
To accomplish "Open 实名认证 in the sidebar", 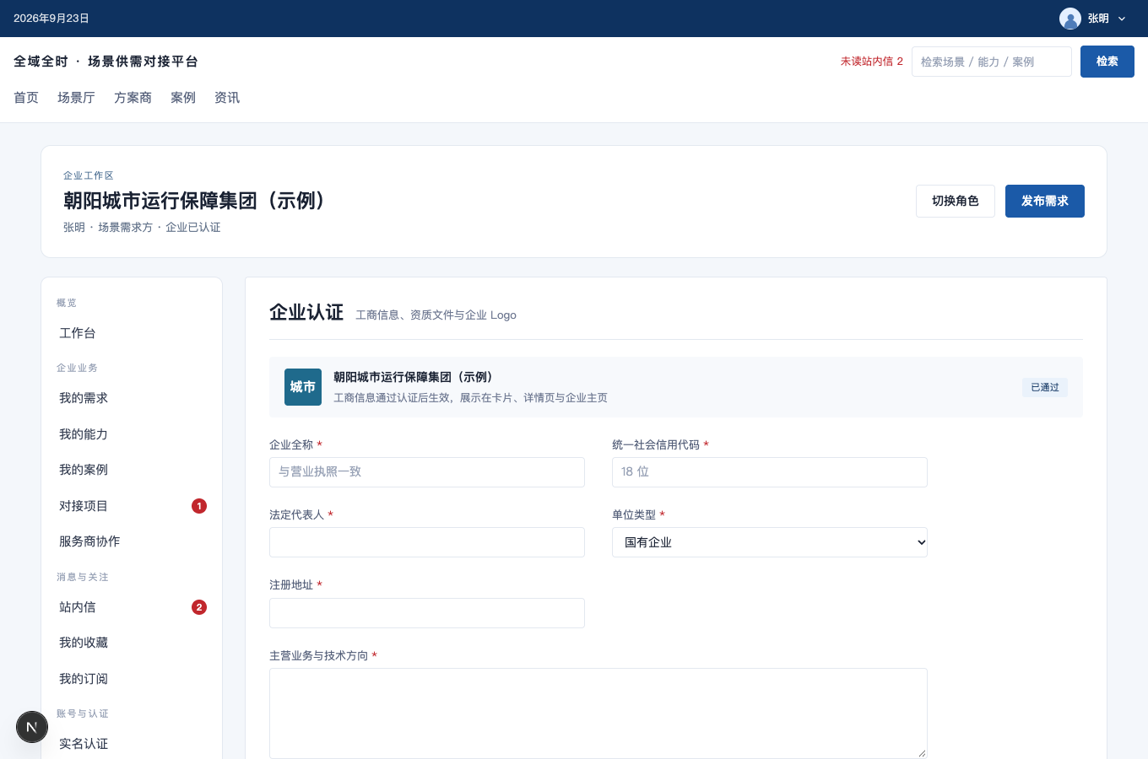I will pos(132,744).
